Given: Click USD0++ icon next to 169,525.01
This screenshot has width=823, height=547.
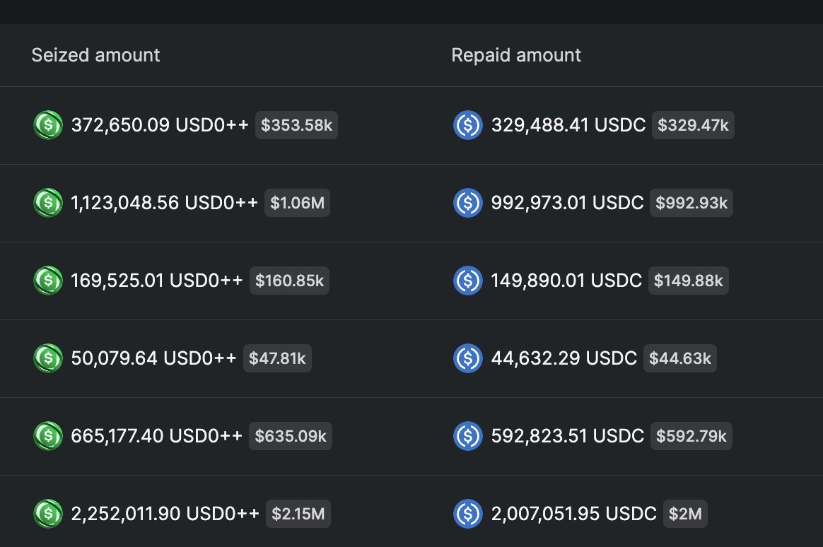Looking at the screenshot, I should [48, 280].
